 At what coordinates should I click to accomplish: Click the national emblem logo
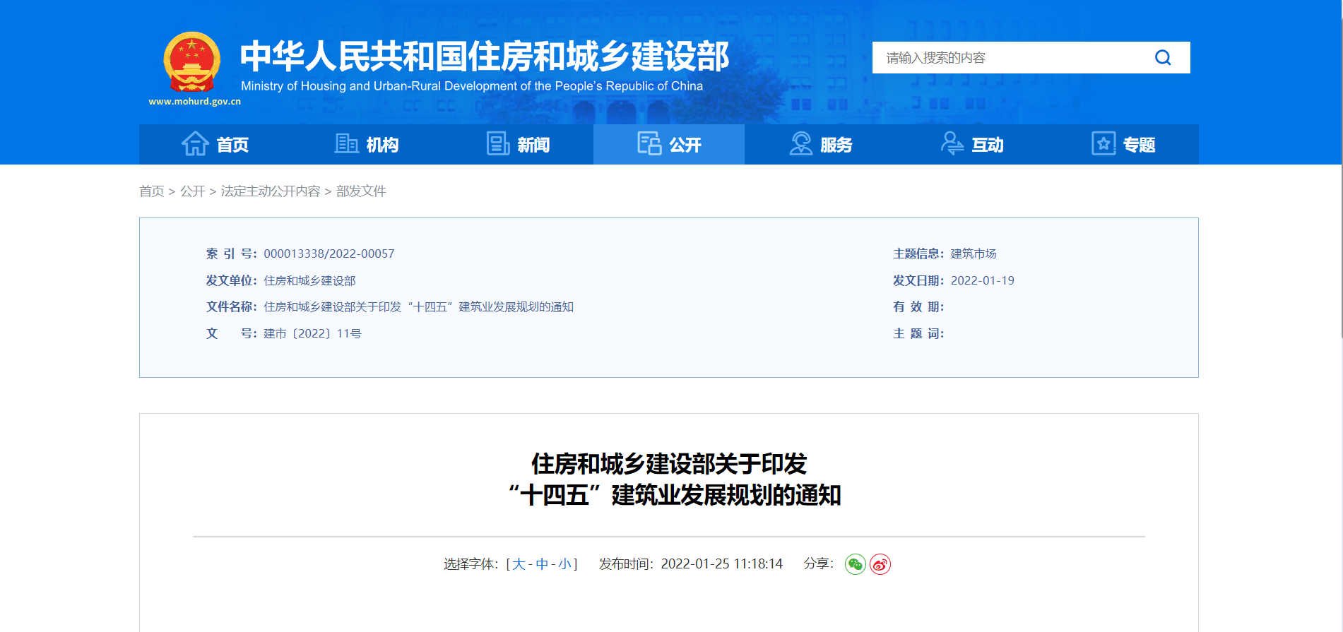pyautogui.click(x=191, y=62)
